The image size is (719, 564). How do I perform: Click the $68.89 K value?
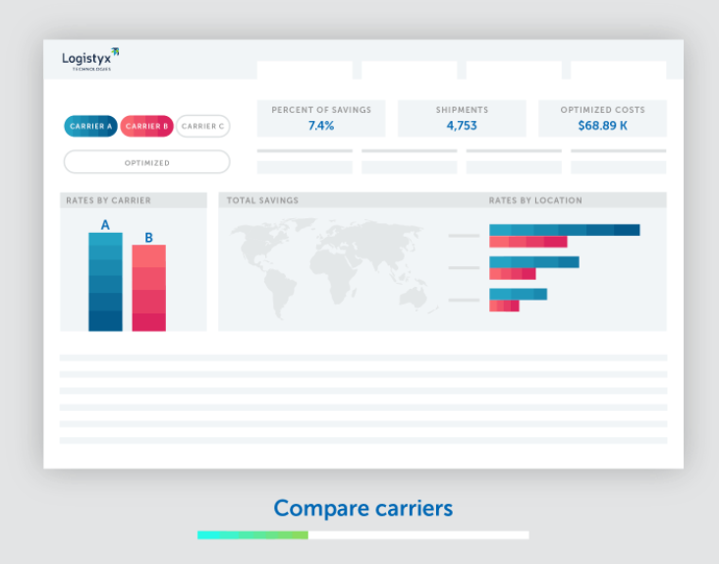[x=602, y=126]
